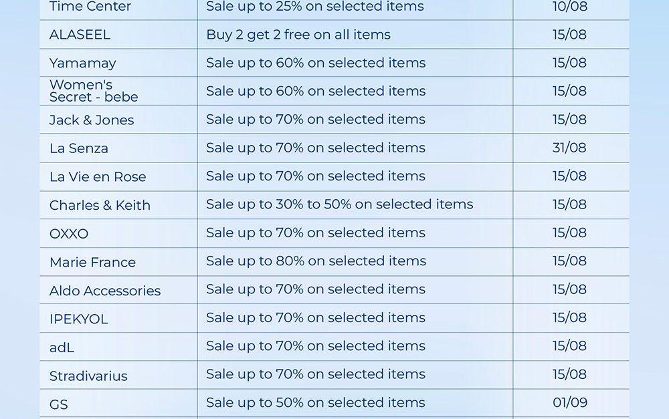Select the Yamamay store name
Viewport: 669px width, 419px height.
83,63
